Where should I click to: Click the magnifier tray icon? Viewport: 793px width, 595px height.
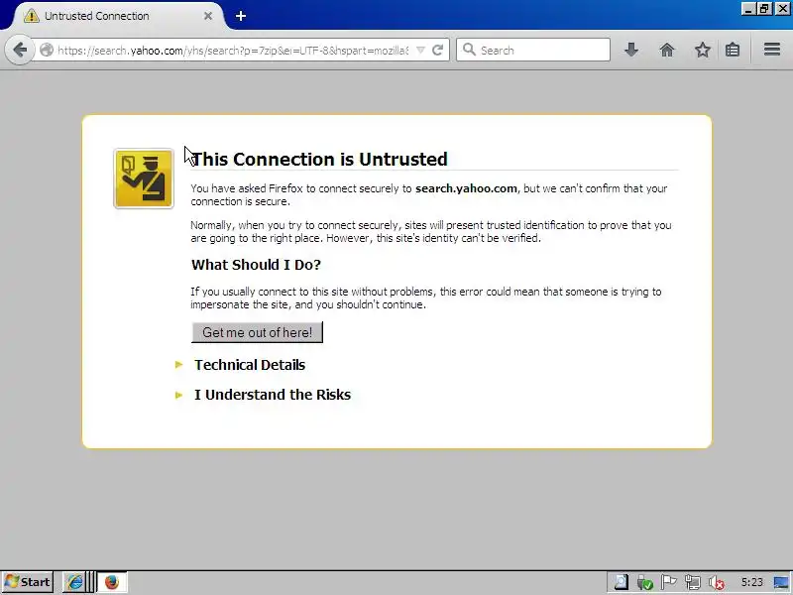[622, 582]
